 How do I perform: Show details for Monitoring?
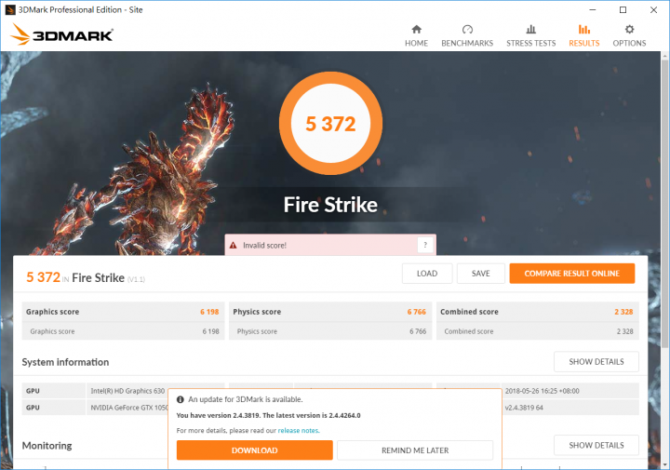pos(596,445)
